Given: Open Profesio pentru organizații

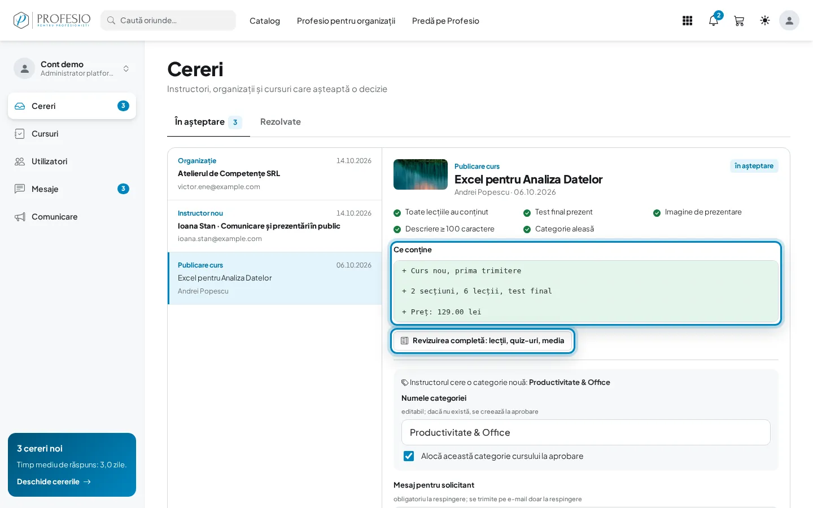Looking at the screenshot, I should click(346, 21).
